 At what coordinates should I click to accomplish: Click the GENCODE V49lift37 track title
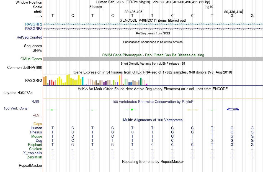[x=153, y=21]
